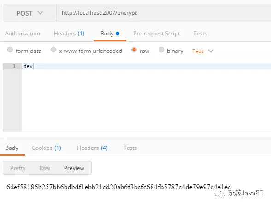Switch to the Authorization tab
The width and height of the screenshot is (271, 205).
tap(23, 34)
